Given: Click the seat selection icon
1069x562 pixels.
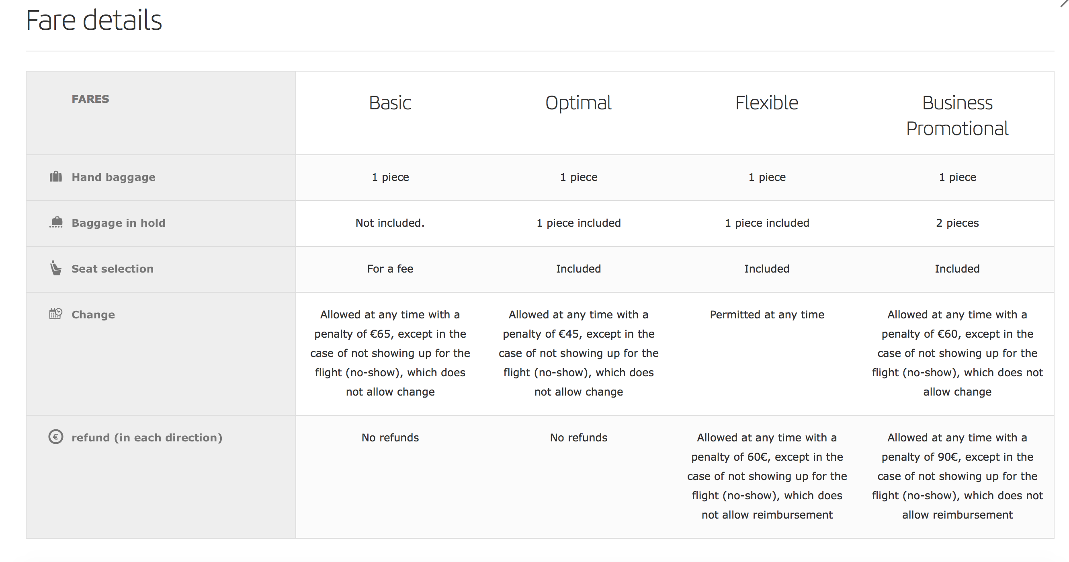Looking at the screenshot, I should [x=55, y=268].
